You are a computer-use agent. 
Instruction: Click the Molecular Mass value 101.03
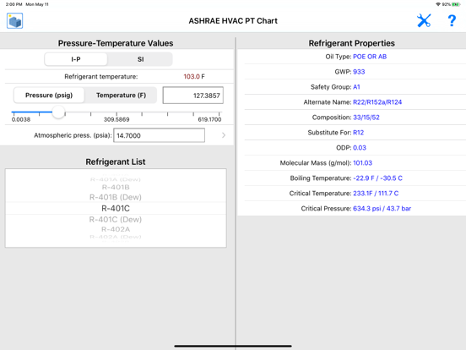(x=362, y=163)
